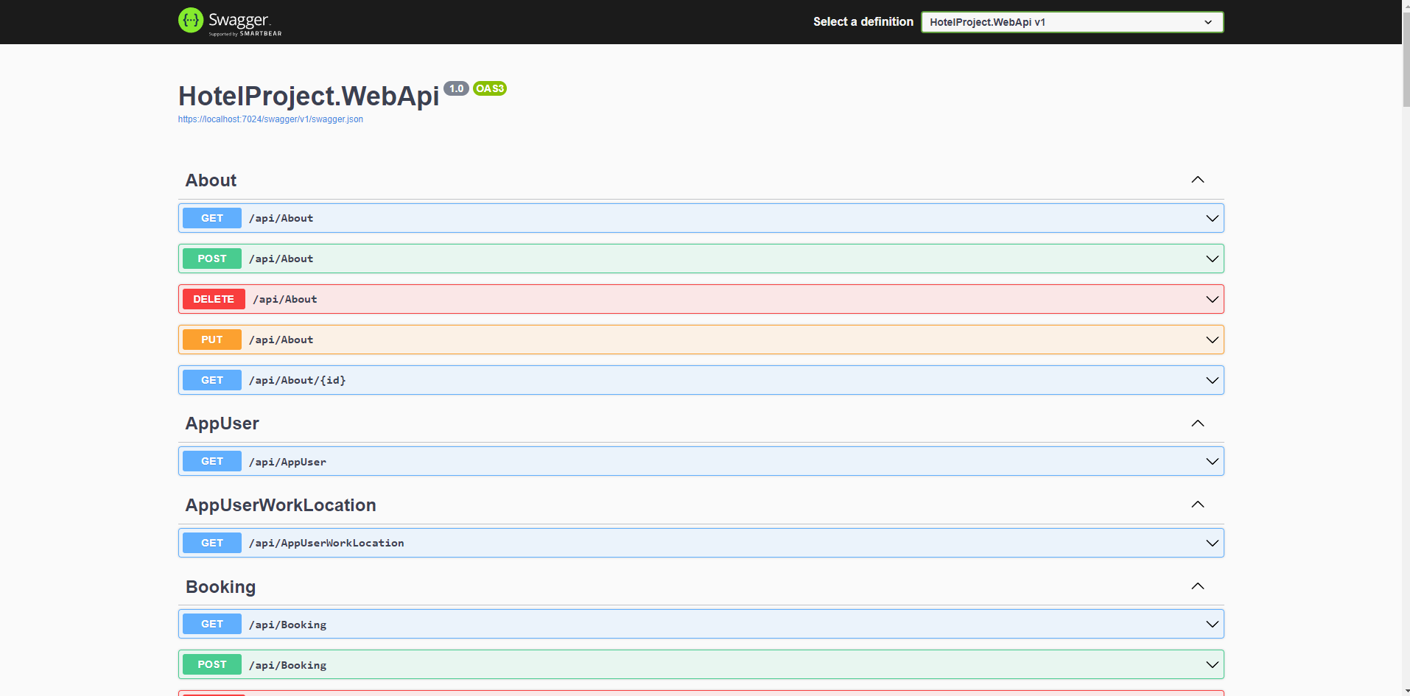Click the DELETE badge on /api/About
Image resolution: width=1410 pixels, height=696 pixels.
[x=213, y=299]
